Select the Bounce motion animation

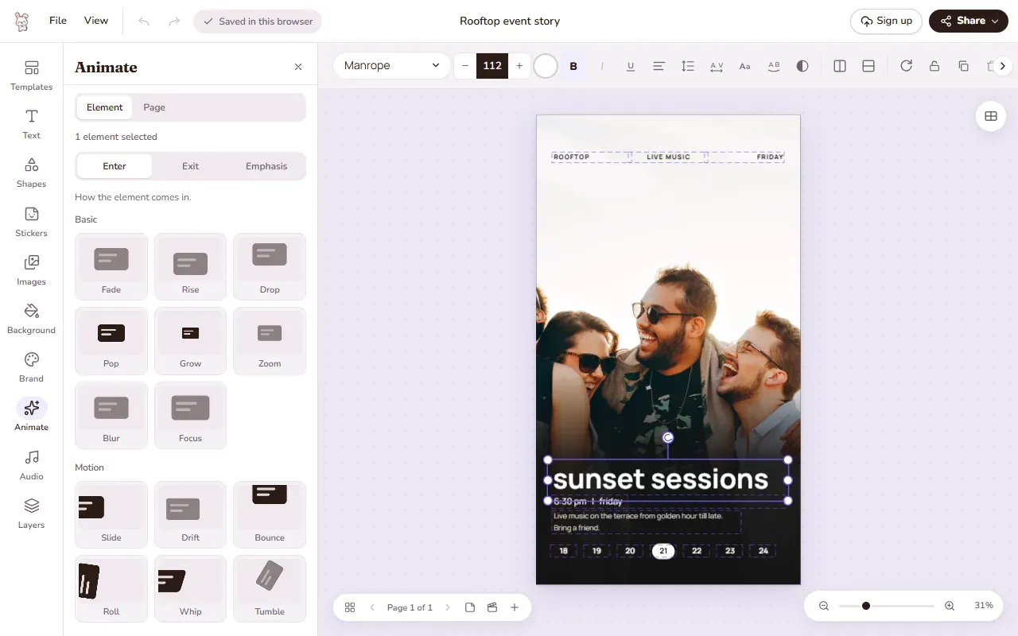coord(270,514)
